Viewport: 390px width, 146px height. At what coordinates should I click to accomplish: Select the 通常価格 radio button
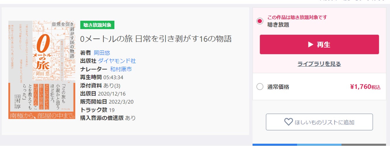[260, 87]
